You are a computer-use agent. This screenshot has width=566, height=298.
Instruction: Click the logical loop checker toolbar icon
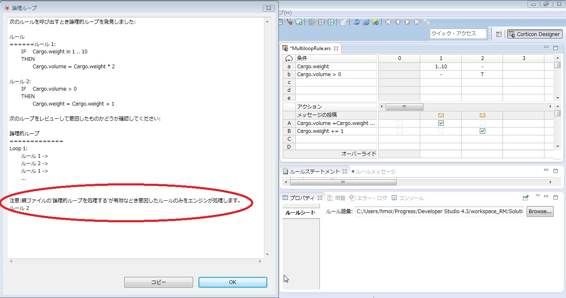pyautogui.click(x=356, y=22)
